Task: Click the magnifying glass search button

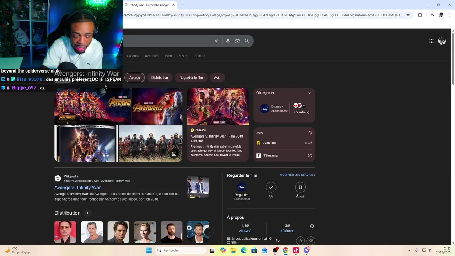Action: point(247,41)
